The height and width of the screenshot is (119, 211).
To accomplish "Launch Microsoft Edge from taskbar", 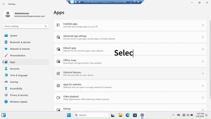I will coord(128,115).
